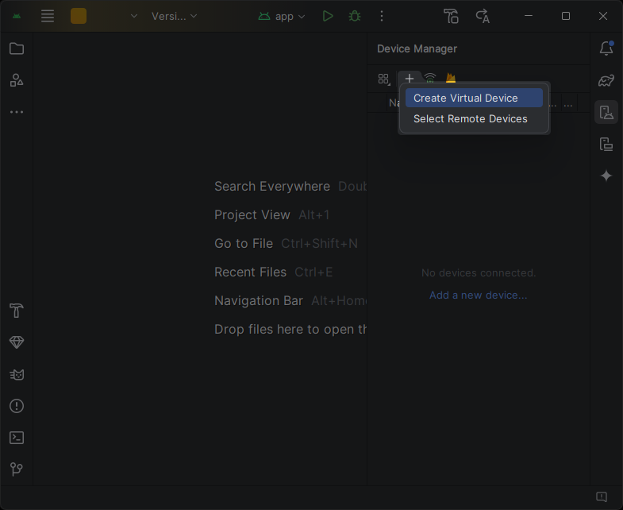Expand the Version control dropdown

coord(174,17)
